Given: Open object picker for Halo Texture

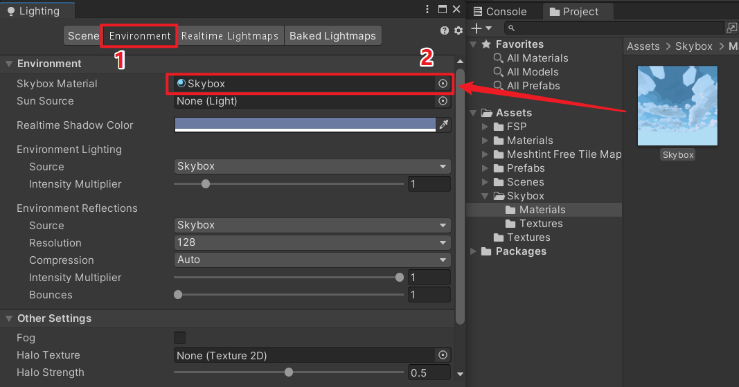Looking at the screenshot, I should (443, 355).
